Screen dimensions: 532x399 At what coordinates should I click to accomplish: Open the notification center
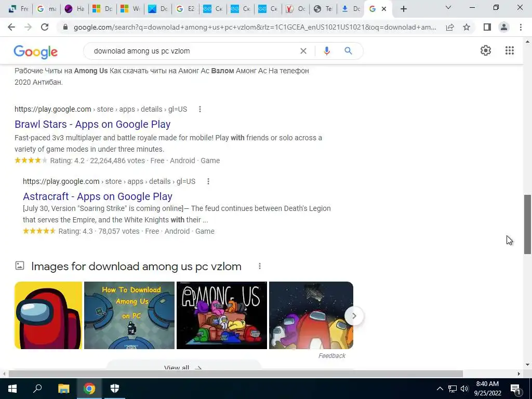click(515, 389)
